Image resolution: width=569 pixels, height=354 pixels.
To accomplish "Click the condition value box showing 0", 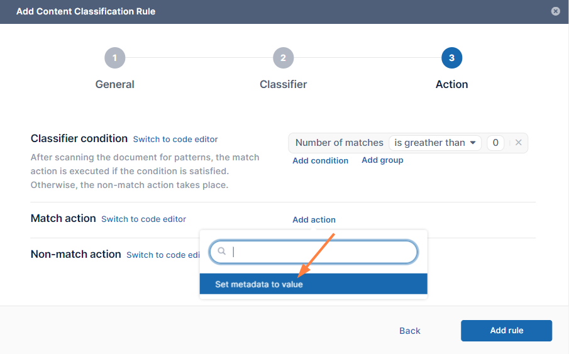I will [x=495, y=143].
